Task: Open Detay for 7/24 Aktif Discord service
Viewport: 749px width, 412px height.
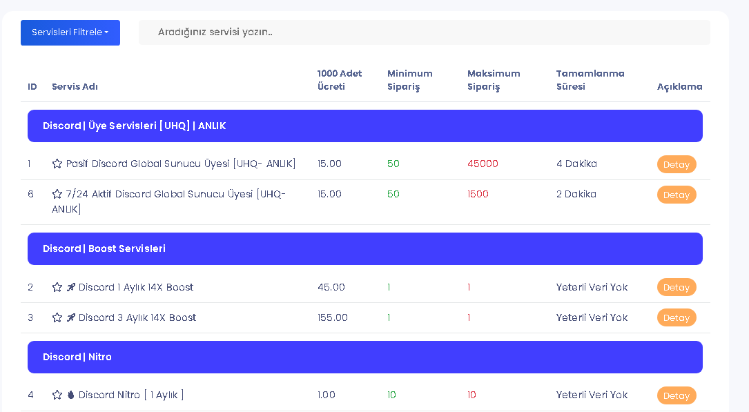Action: click(x=677, y=195)
